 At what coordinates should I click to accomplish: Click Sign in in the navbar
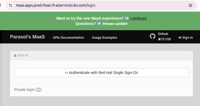[x=186, y=38]
